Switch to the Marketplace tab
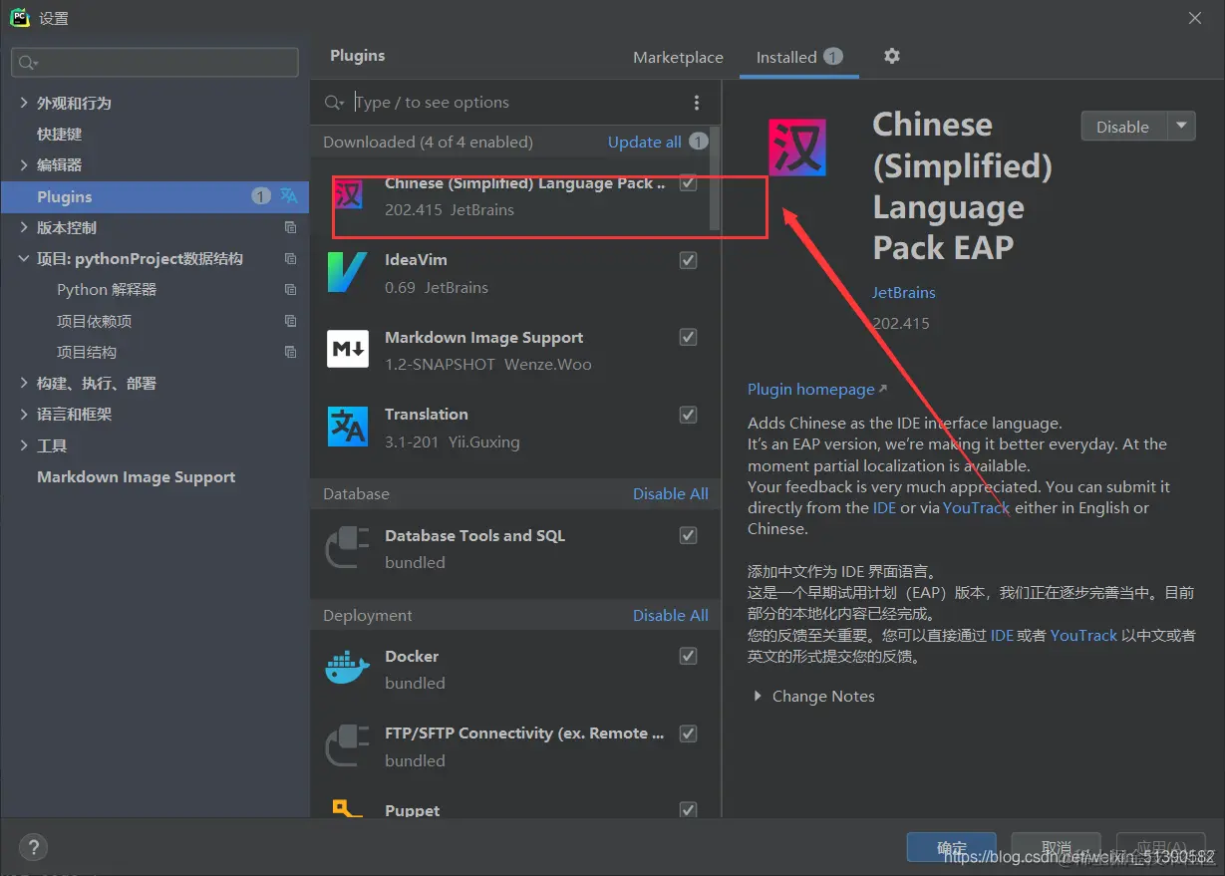Screen dimensions: 1225x876 pyautogui.click(x=678, y=58)
